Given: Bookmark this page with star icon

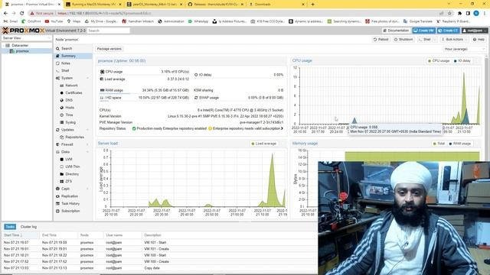Looking at the screenshot, I should coord(449,13).
